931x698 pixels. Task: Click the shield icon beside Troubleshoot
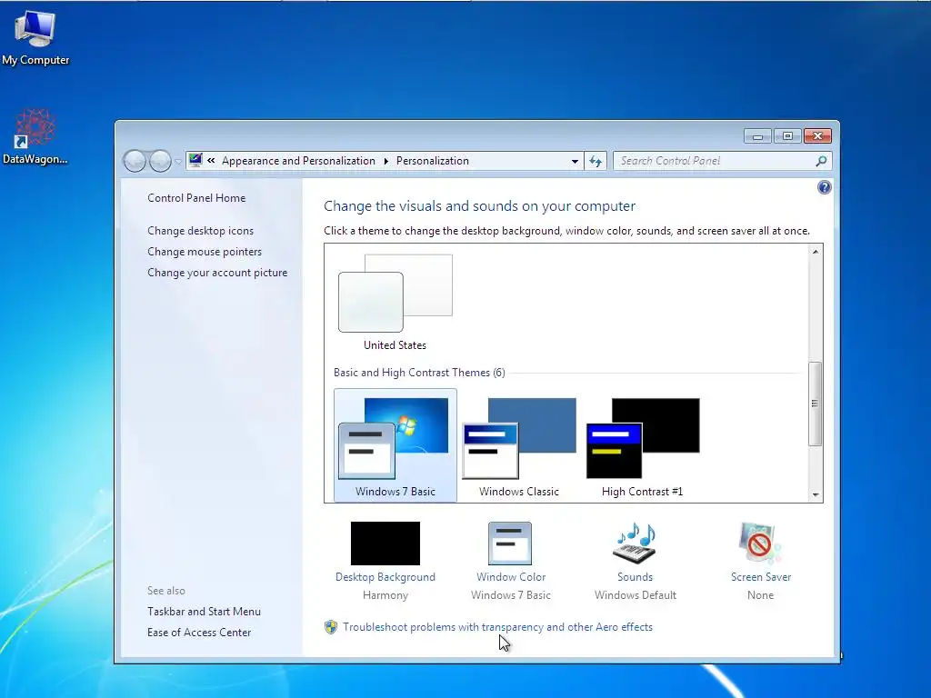[x=331, y=627]
